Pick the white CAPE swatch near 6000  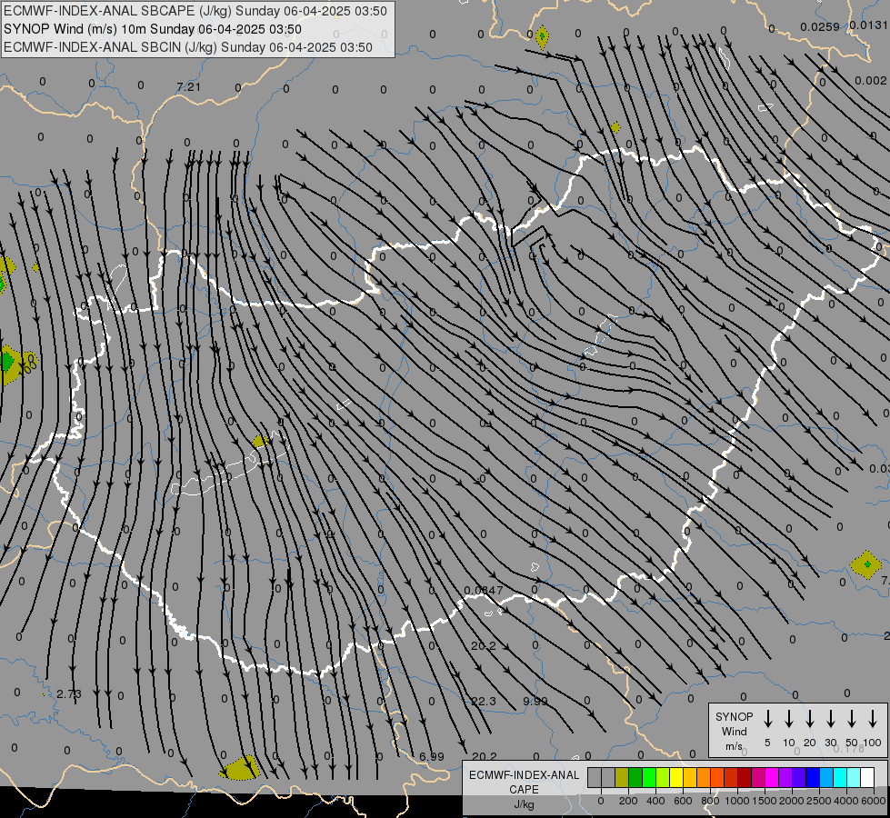pos(866,778)
